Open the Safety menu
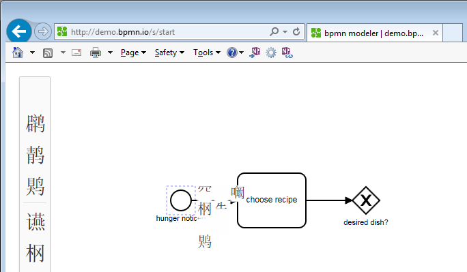Screen dimensions: 467x272 tap(169, 52)
